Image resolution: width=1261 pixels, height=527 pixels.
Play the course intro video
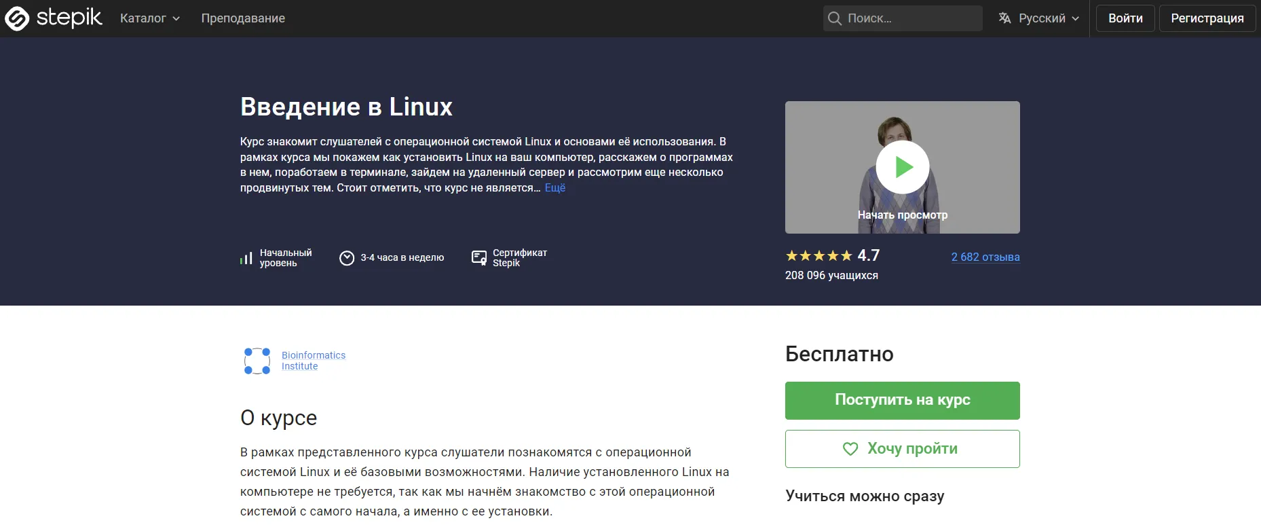click(902, 167)
